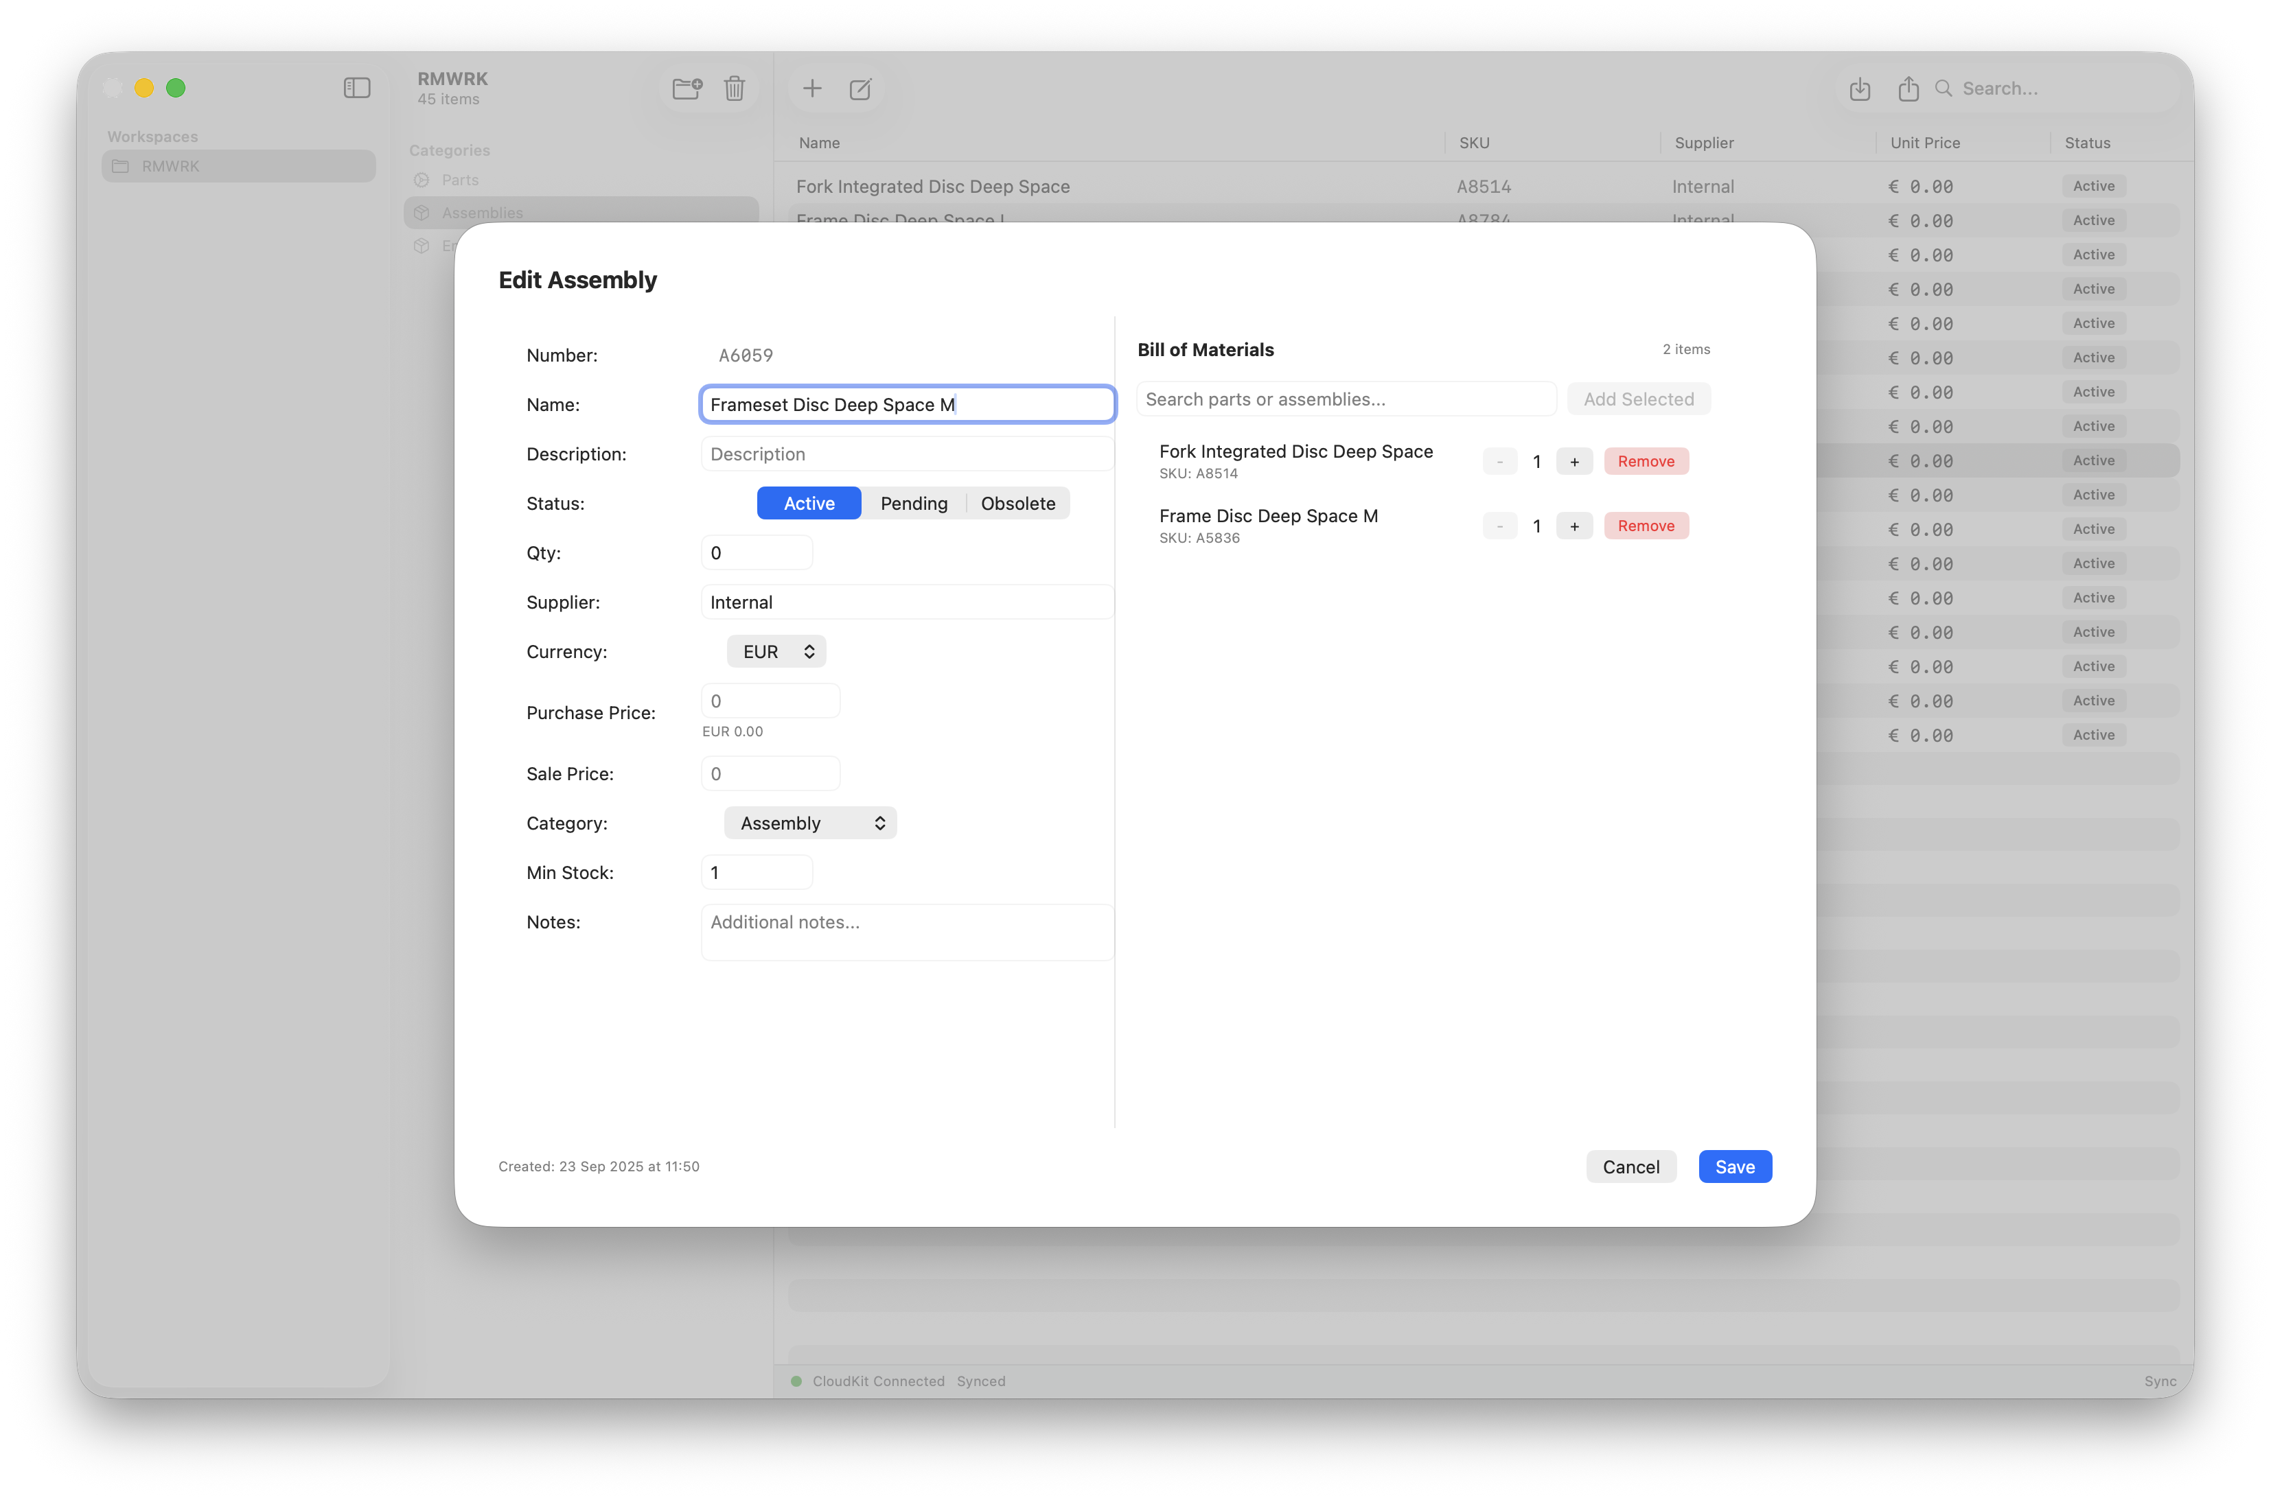The image size is (2271, 1500).
Task: Set status to Pending
Action: point(913,503)
